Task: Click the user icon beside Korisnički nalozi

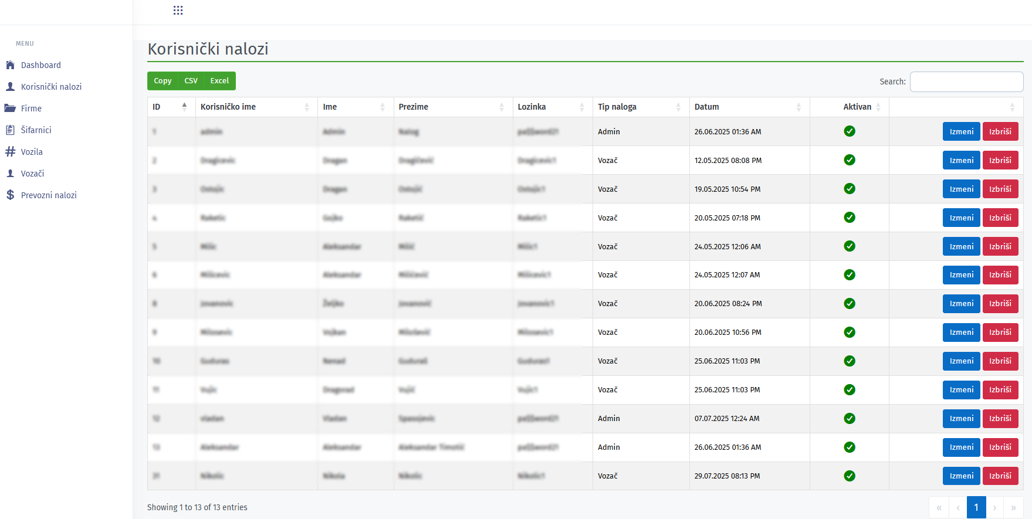Action: click(x=10, y=87)
